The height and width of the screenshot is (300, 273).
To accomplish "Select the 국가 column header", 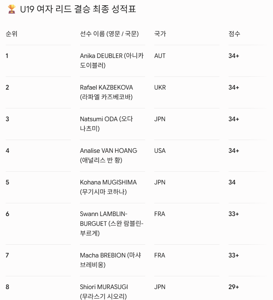I will click(160, 34).
